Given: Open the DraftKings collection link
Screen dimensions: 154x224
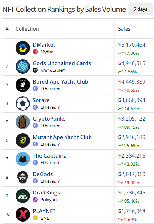Looking at the screenshot, I should (x=47, y=193).
